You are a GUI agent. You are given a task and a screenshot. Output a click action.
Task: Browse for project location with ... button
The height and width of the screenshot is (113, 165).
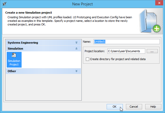tap(152, 51)
